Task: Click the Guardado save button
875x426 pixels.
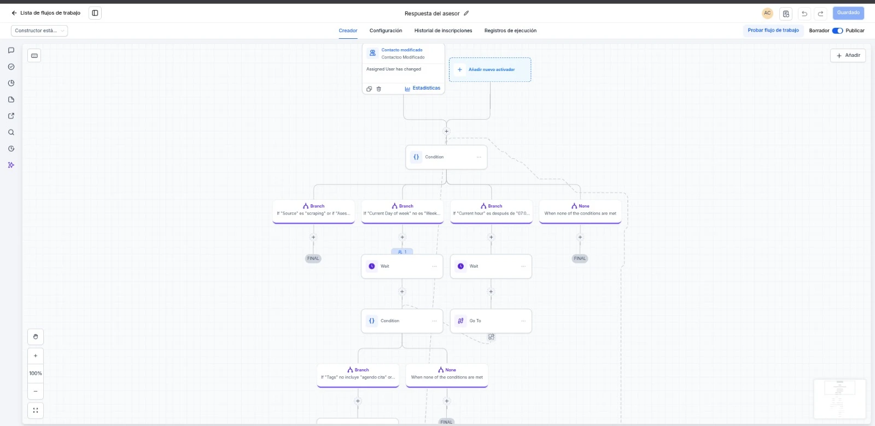Action: pyautogui.click(x=848, y=13)
